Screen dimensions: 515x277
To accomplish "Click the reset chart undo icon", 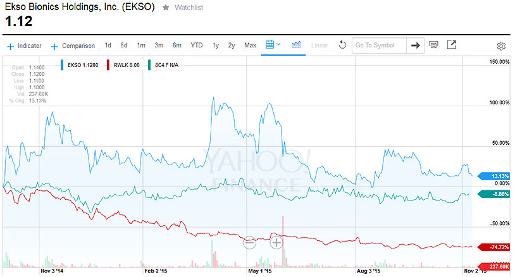I will pos(342,46).
